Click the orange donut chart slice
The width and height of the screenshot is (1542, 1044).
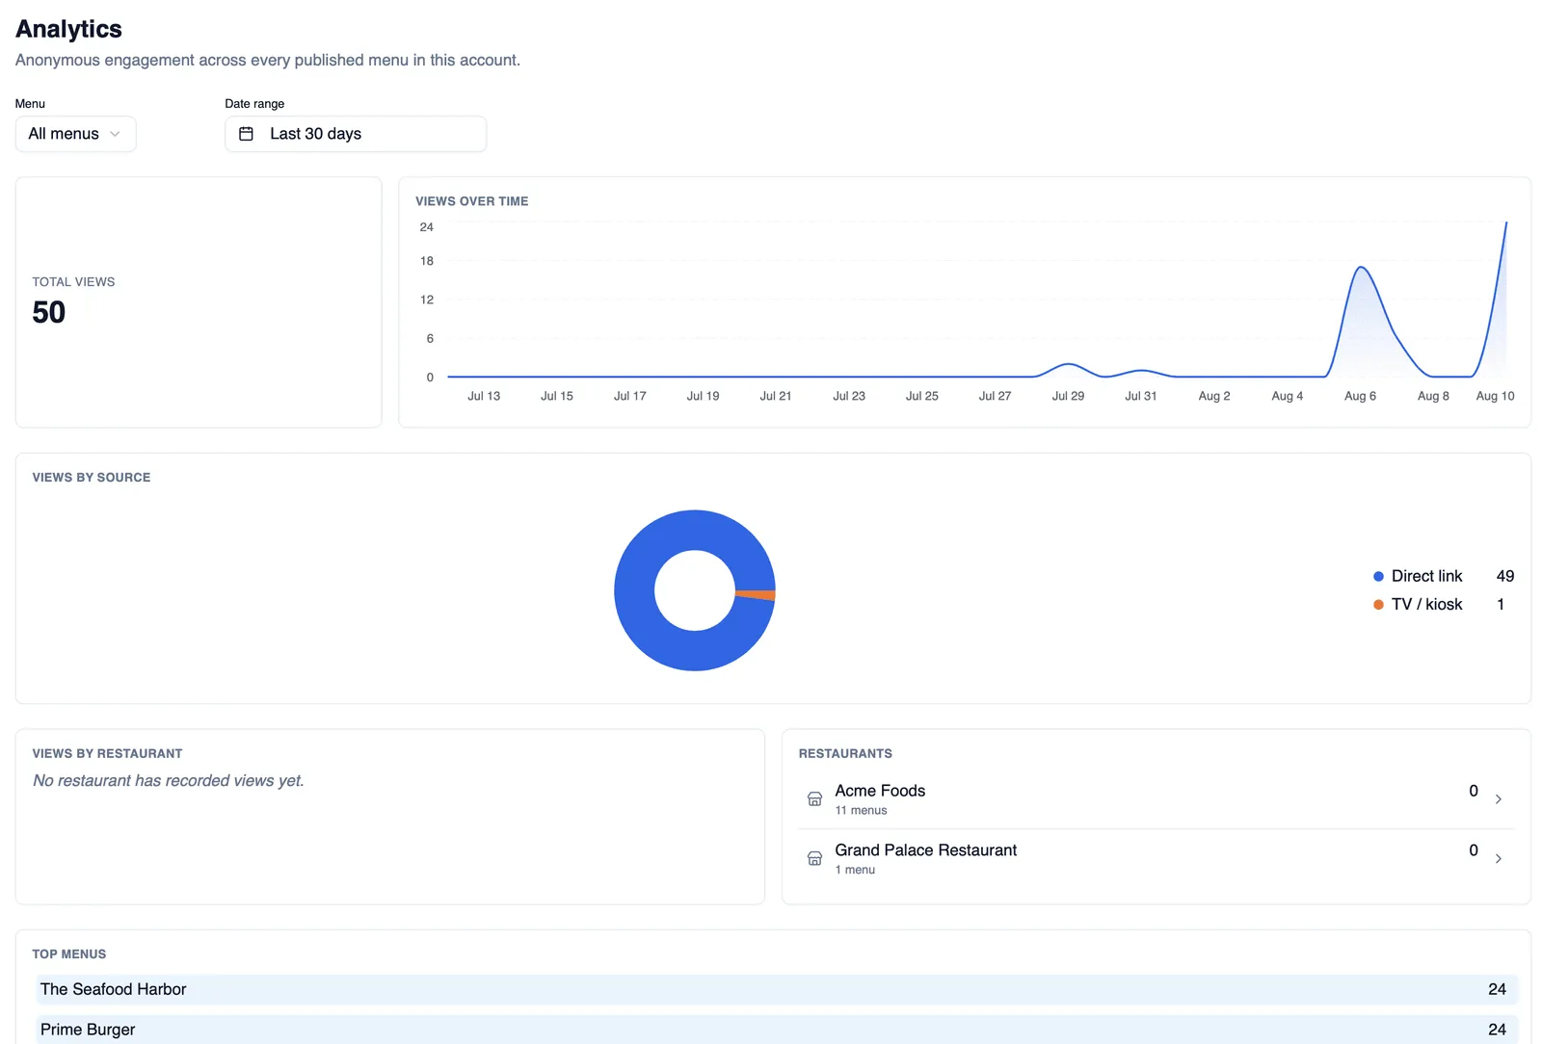click(757, 594)
